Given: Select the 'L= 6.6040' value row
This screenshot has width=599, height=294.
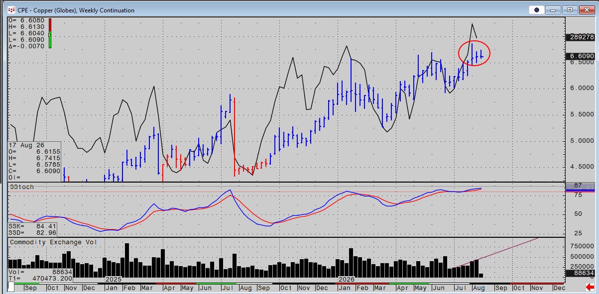Looking at the screenshot, I should pos(26,33).
